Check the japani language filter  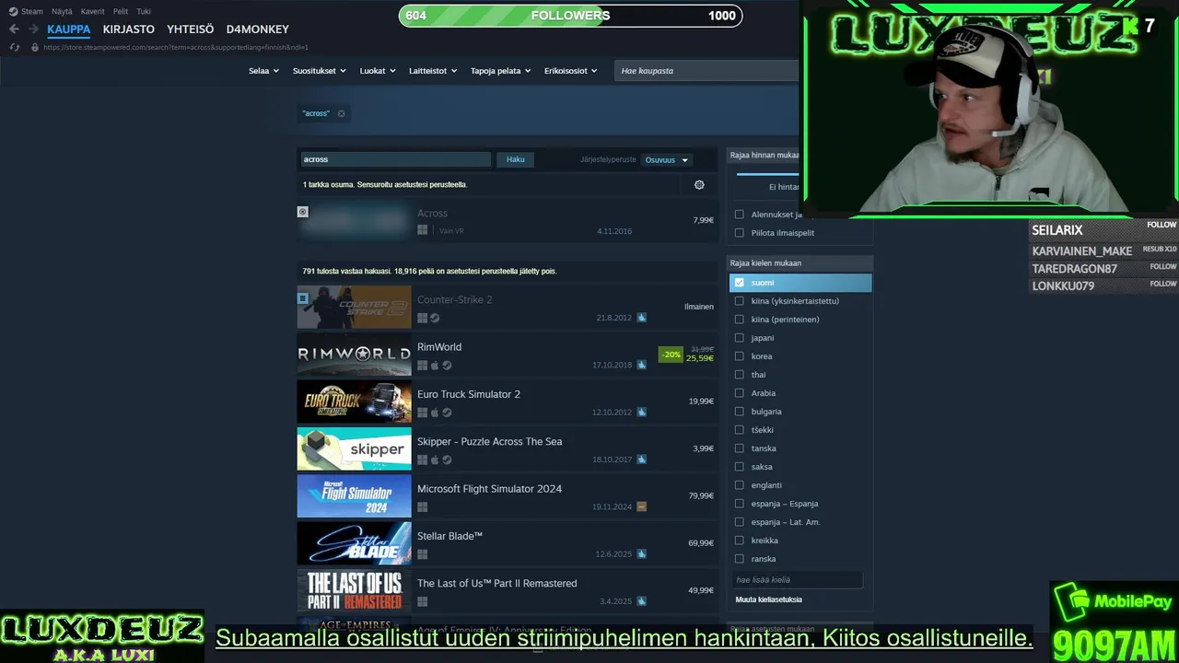click(x=739, y=338)
